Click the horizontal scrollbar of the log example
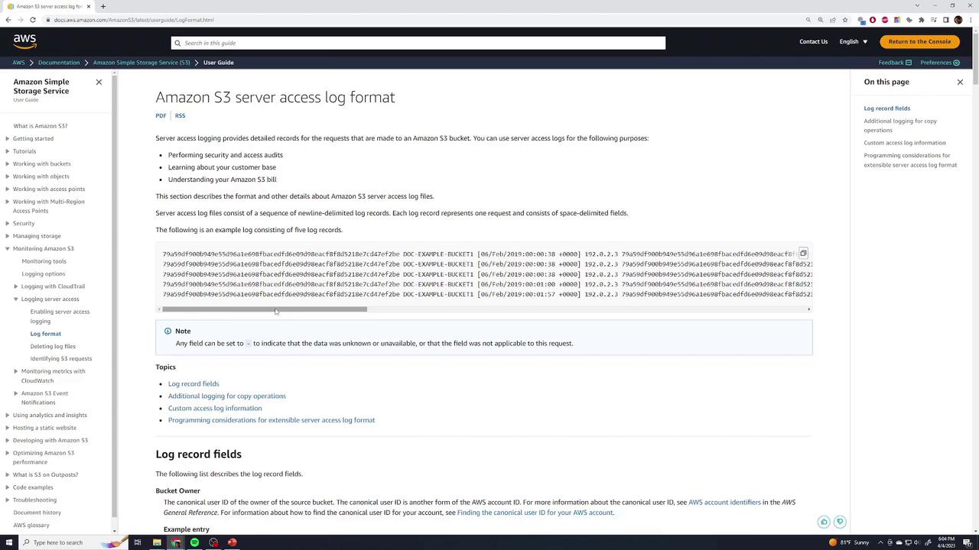 [x=265, y=309]
